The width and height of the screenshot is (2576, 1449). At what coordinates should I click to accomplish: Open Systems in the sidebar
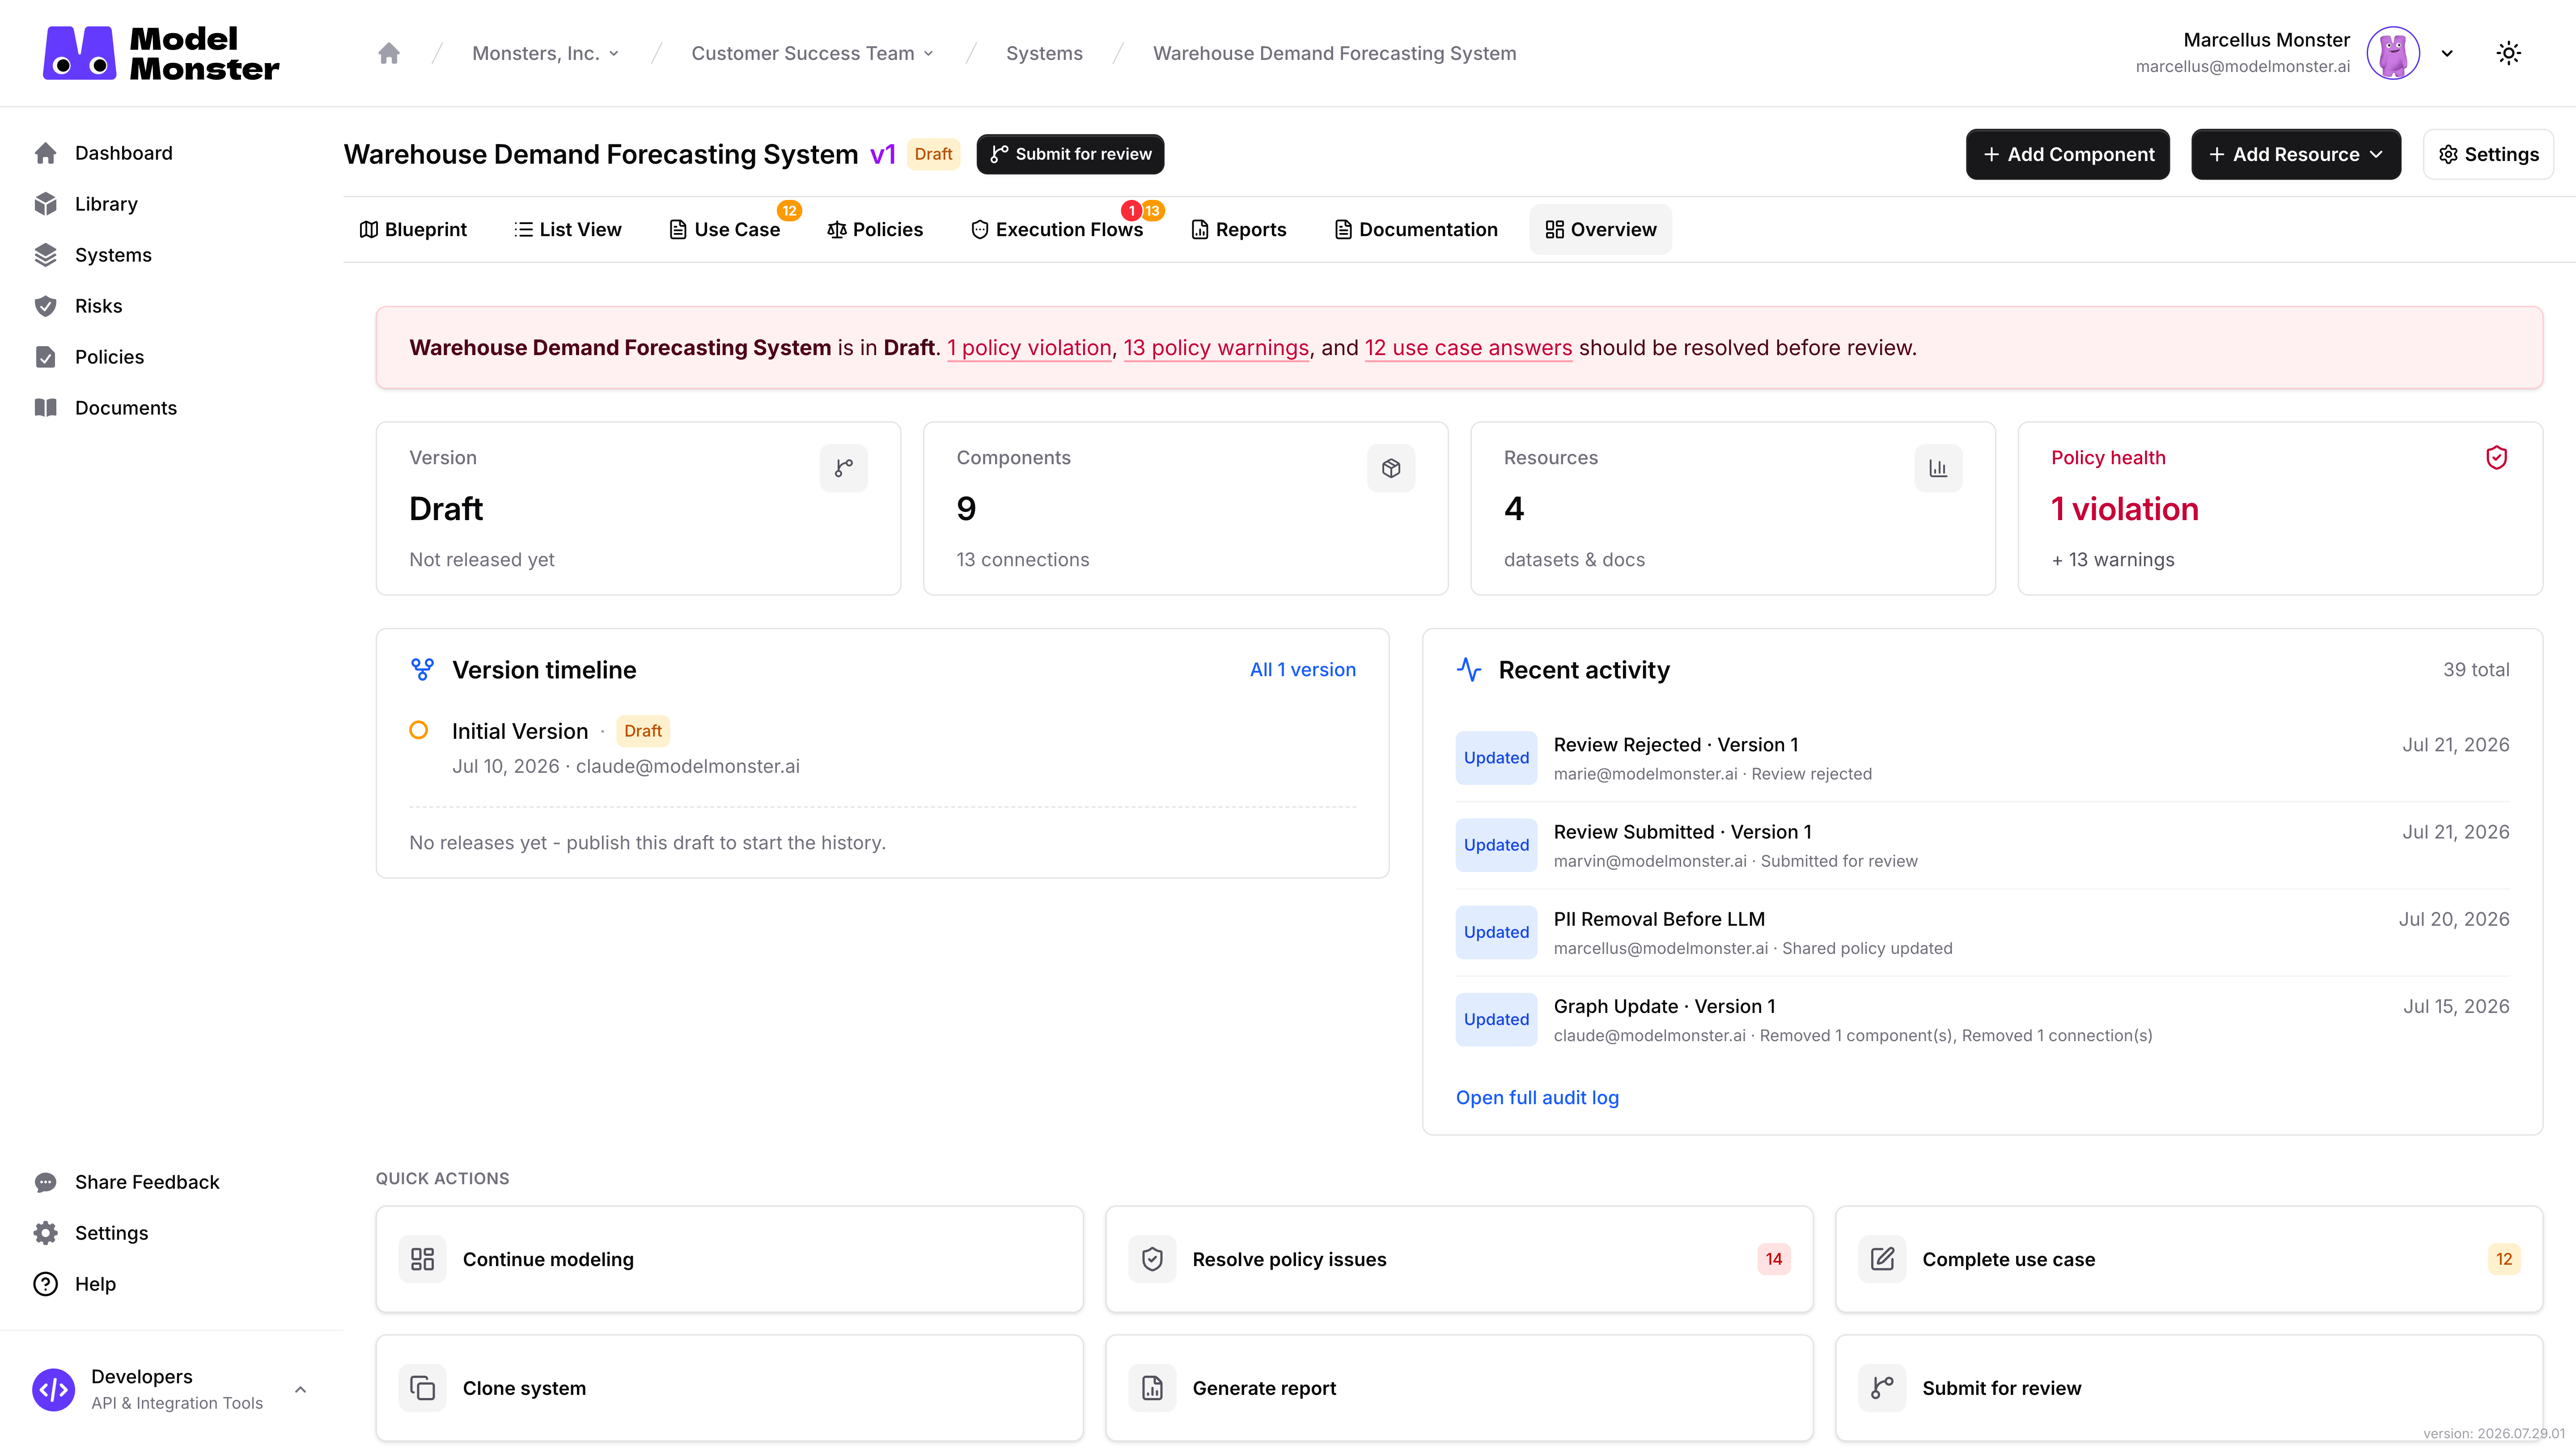[113, 255]
